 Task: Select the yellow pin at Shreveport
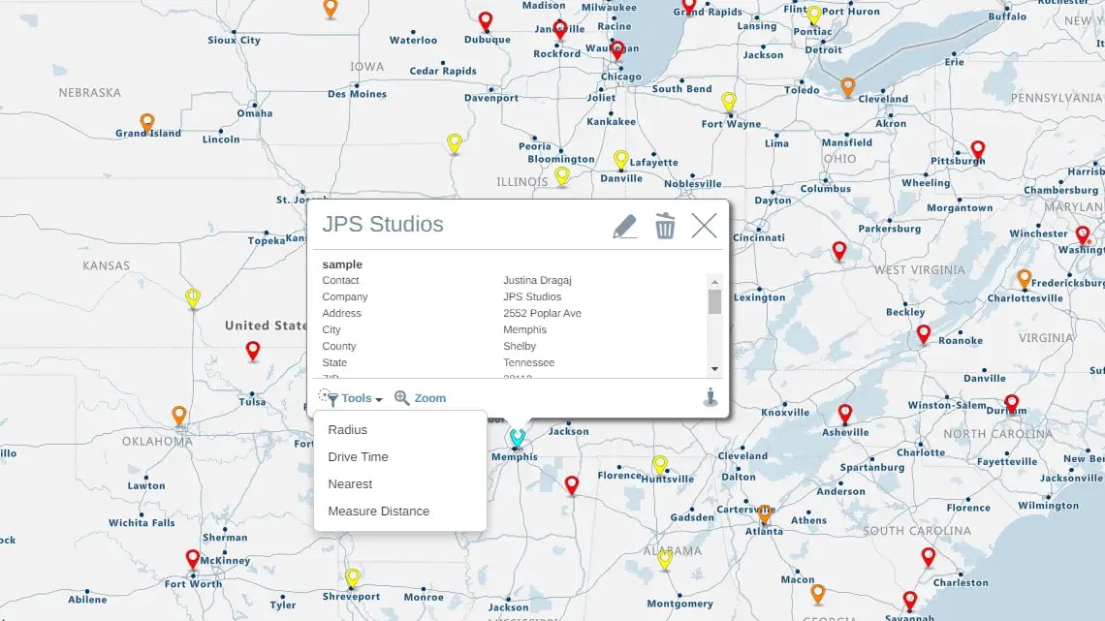[353, 578]
